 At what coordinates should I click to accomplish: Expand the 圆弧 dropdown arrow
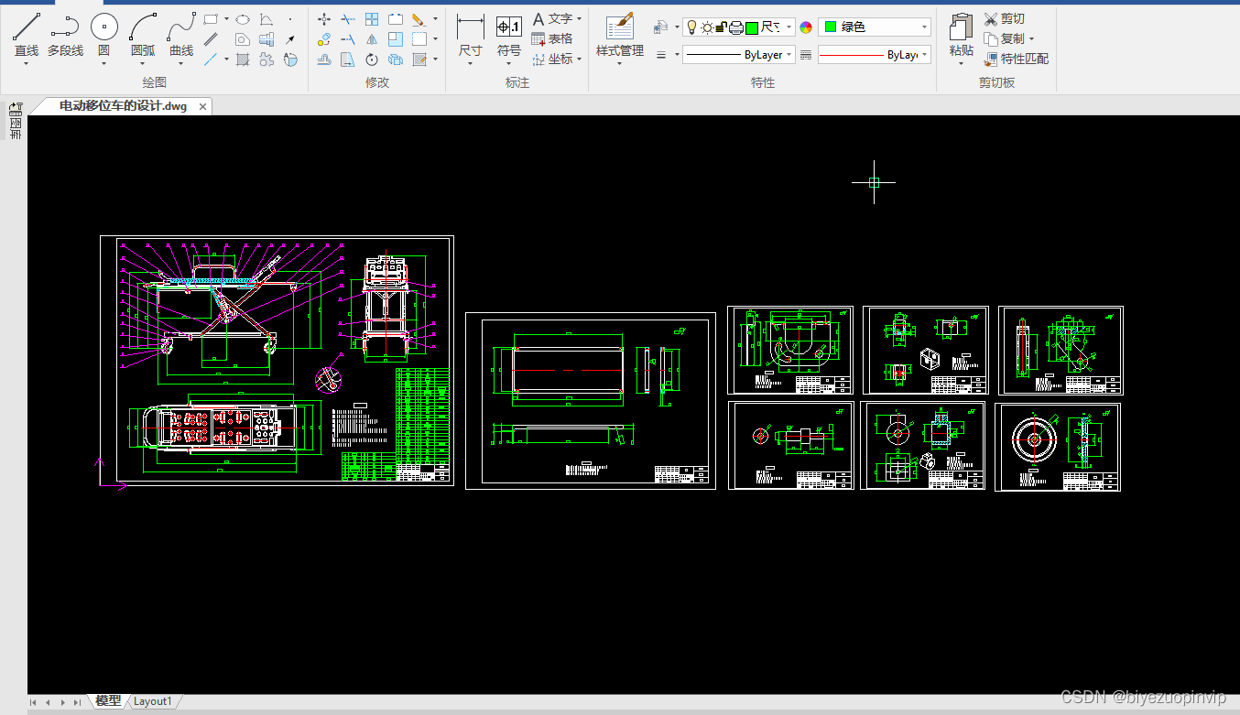pyautogui.click(x=143, y=63)
